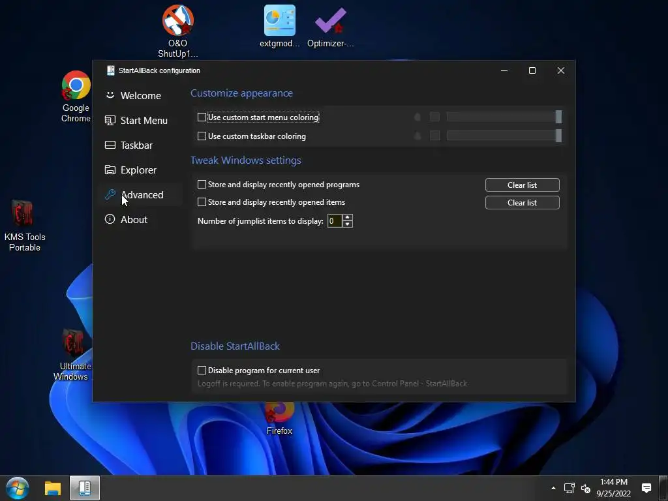Show hidden tray icons arrow
This screenshot has height=501, width=668.
pos(553,488)
